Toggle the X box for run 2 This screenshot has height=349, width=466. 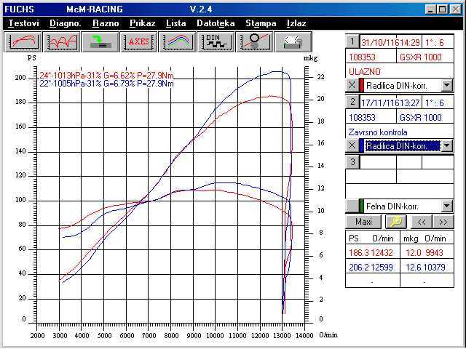click(352, 145)
